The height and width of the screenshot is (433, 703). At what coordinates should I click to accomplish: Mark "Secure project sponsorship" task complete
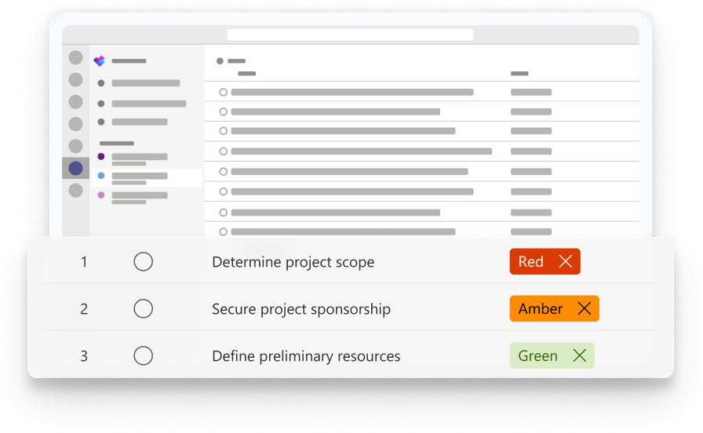143,309
